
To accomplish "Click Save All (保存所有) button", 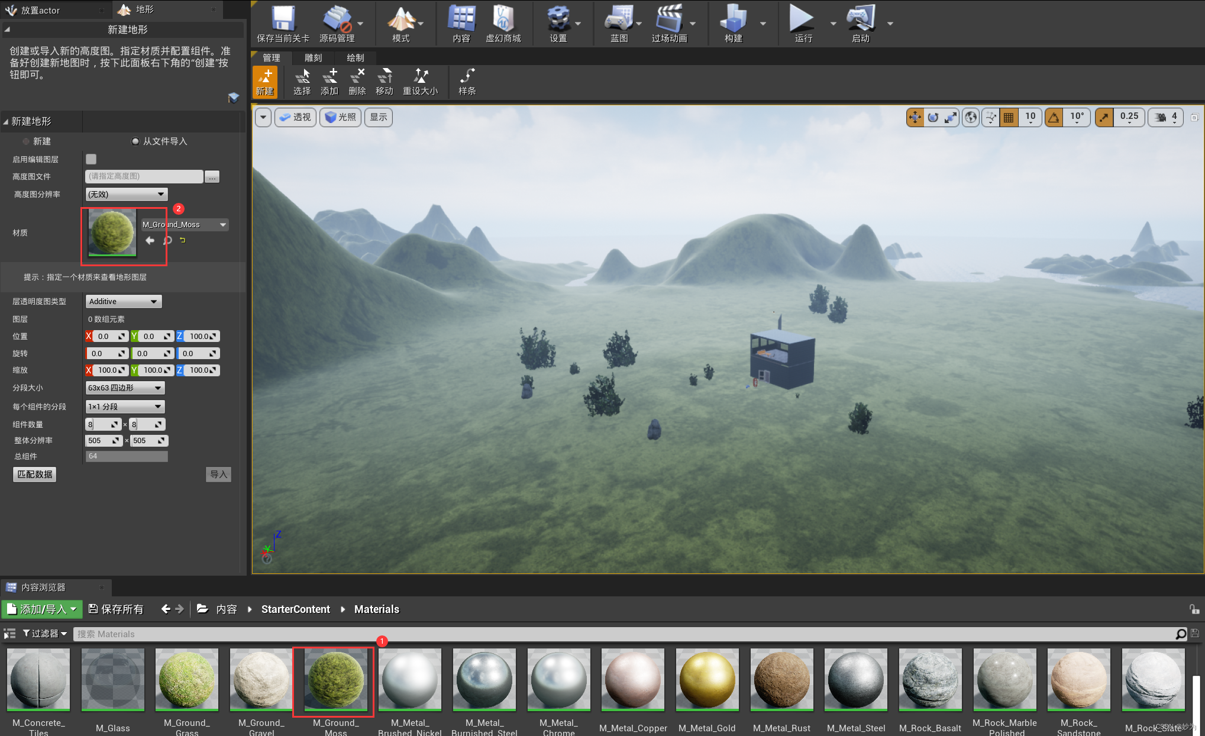I will [x=116, y=609].
